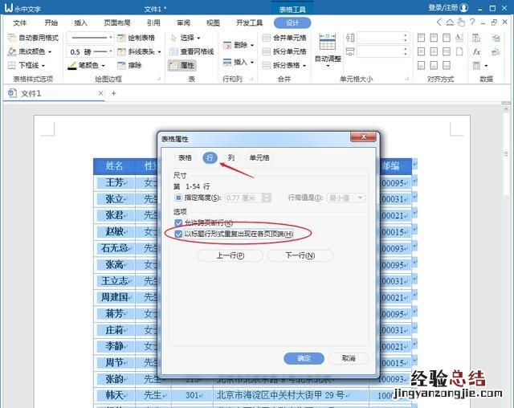Expand the Insert (插入) dropdown arrow
Viewport: 514px width, 408px height.
pyautogui.click(x=252, y=62)
